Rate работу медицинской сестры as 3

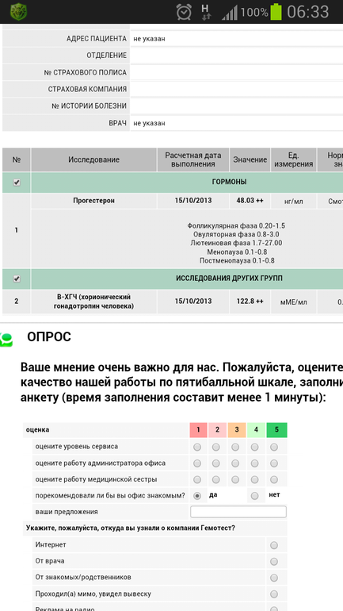tap(235, 479)
